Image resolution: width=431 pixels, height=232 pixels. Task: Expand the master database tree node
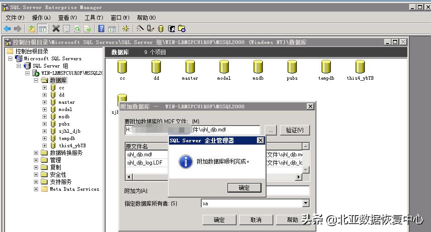pyautogui.click(x=44, y=102)
